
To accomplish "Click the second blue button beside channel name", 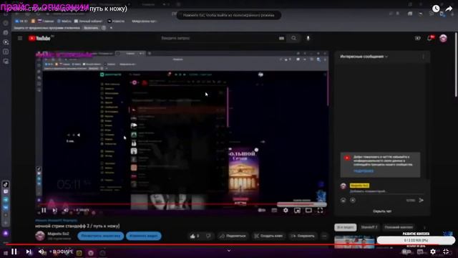I will pos(143,236).
